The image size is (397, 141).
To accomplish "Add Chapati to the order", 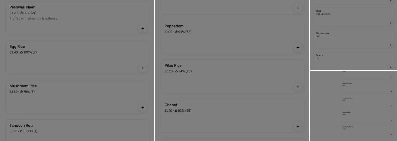I will pyautogui.click(x=298, y=126).
